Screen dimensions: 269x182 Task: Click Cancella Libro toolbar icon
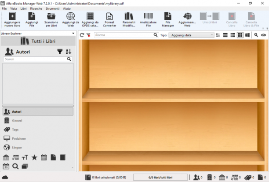tap(232, 19)
